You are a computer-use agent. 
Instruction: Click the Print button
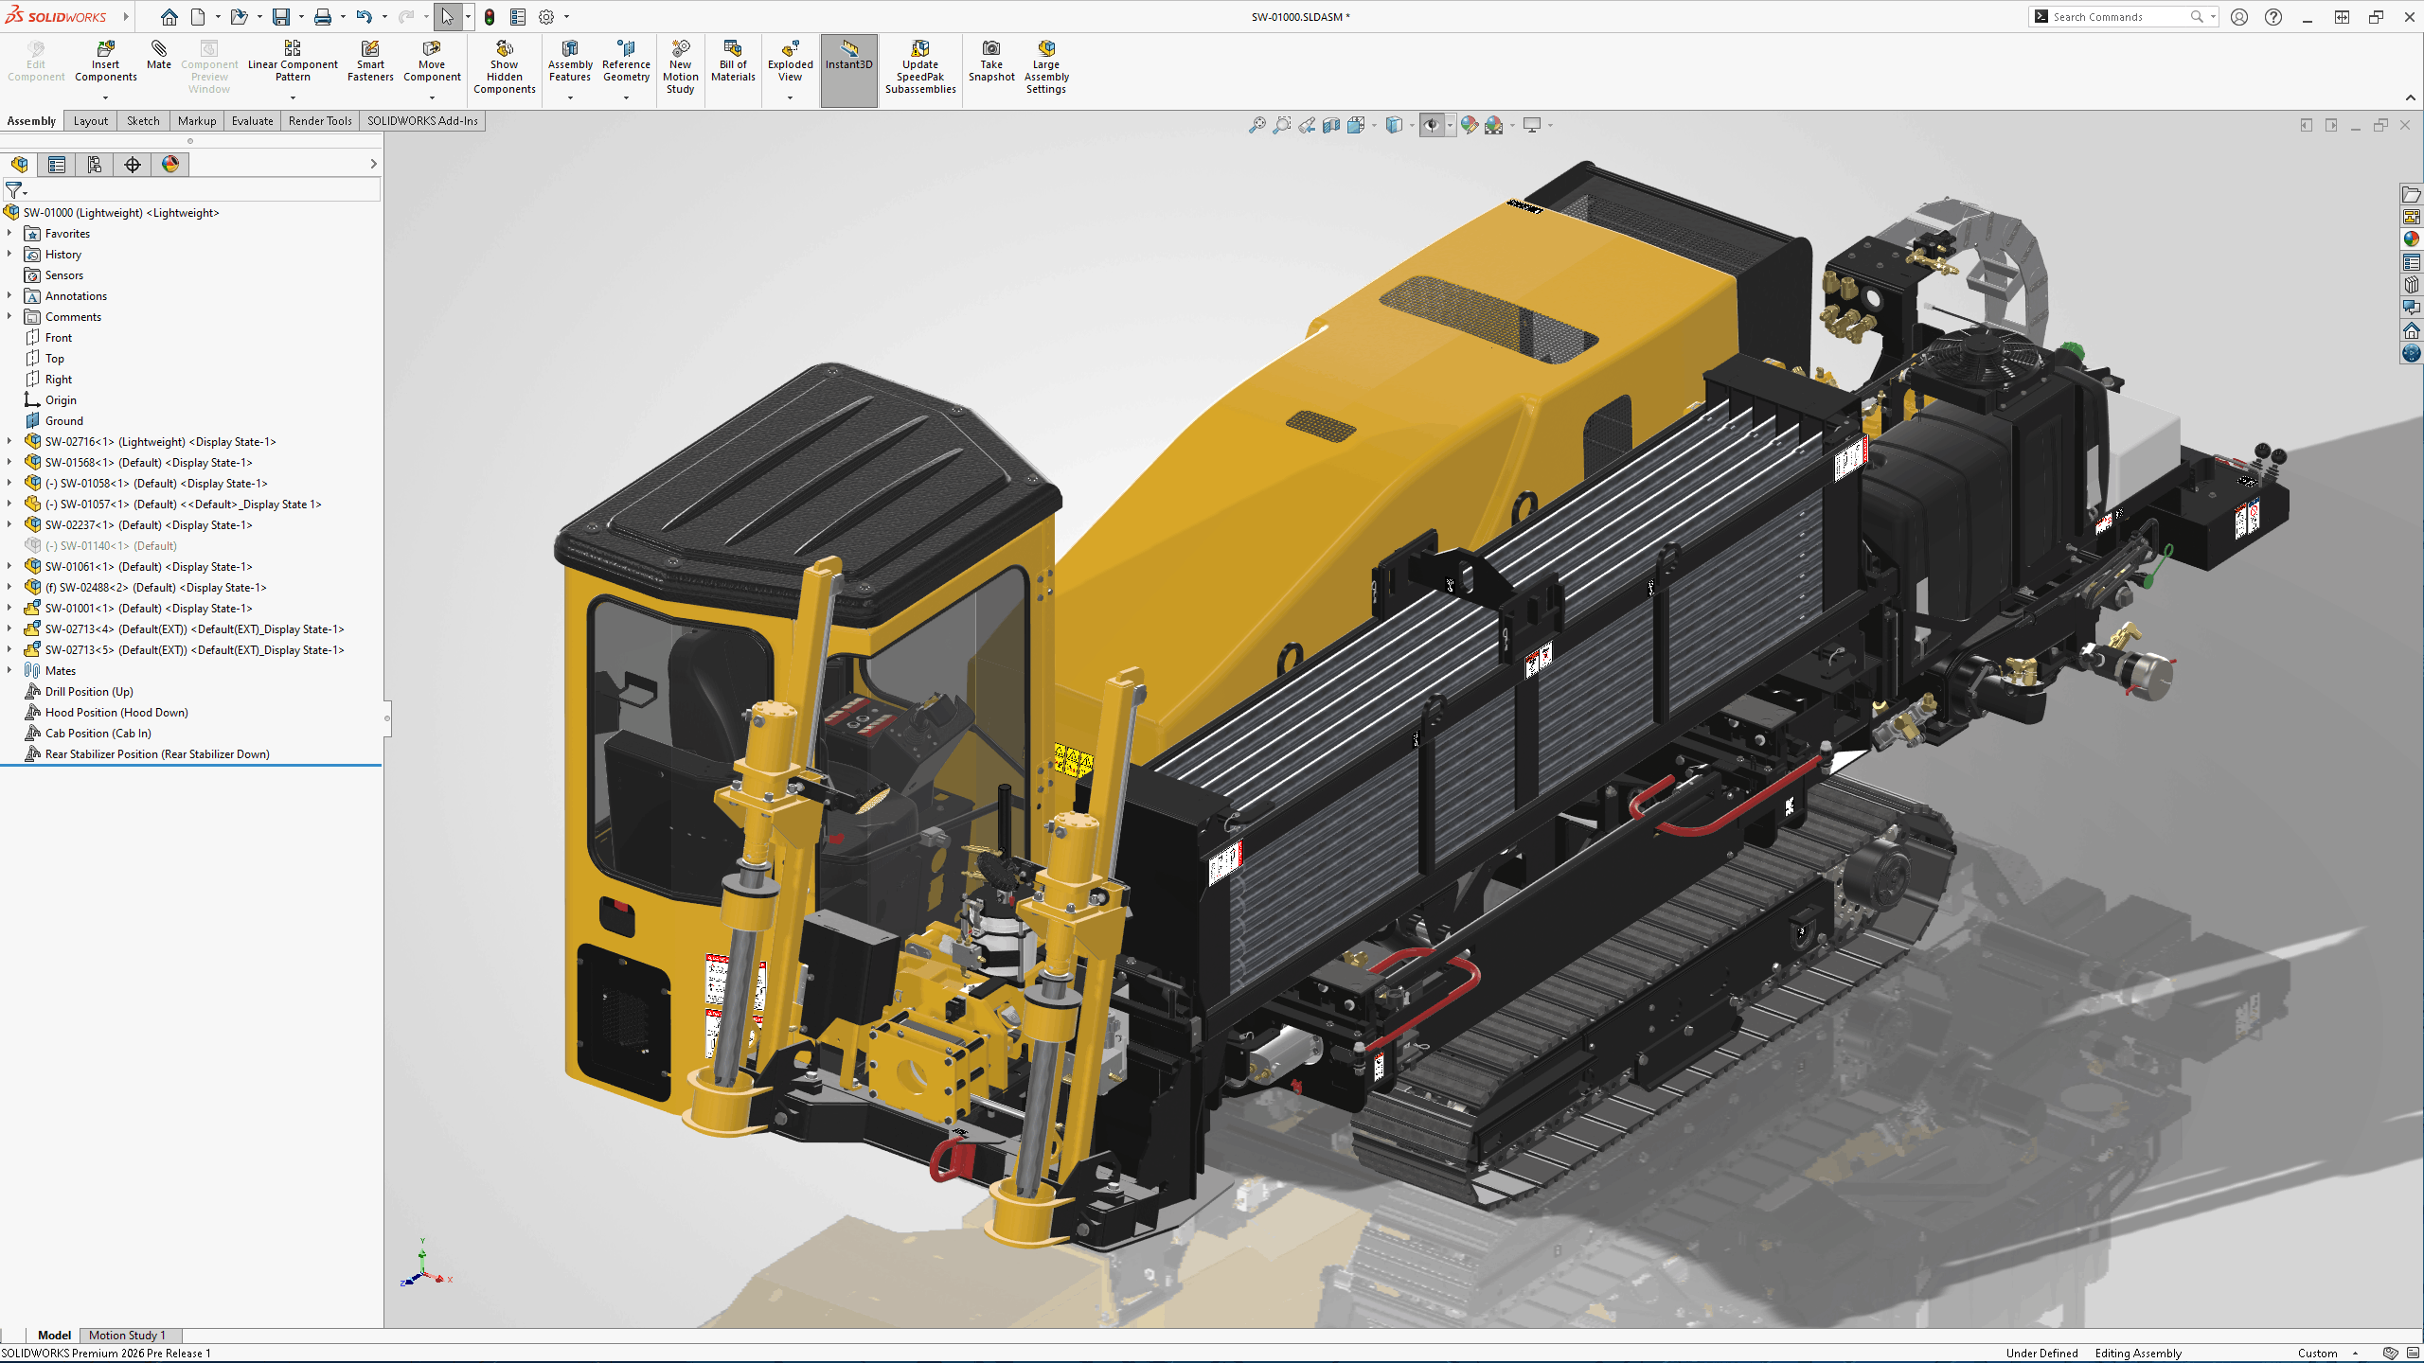(x=323, y=17)
